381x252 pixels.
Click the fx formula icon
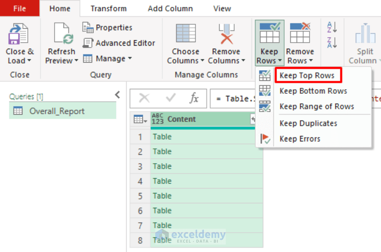click(194, 98)
